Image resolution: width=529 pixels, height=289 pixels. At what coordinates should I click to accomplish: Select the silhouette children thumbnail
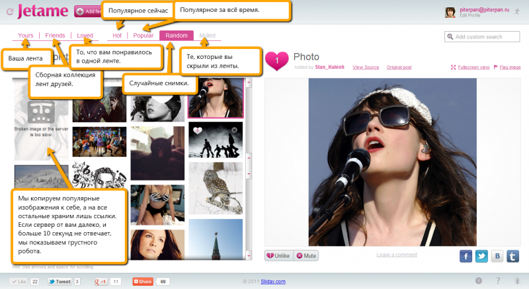coord(216,140)
